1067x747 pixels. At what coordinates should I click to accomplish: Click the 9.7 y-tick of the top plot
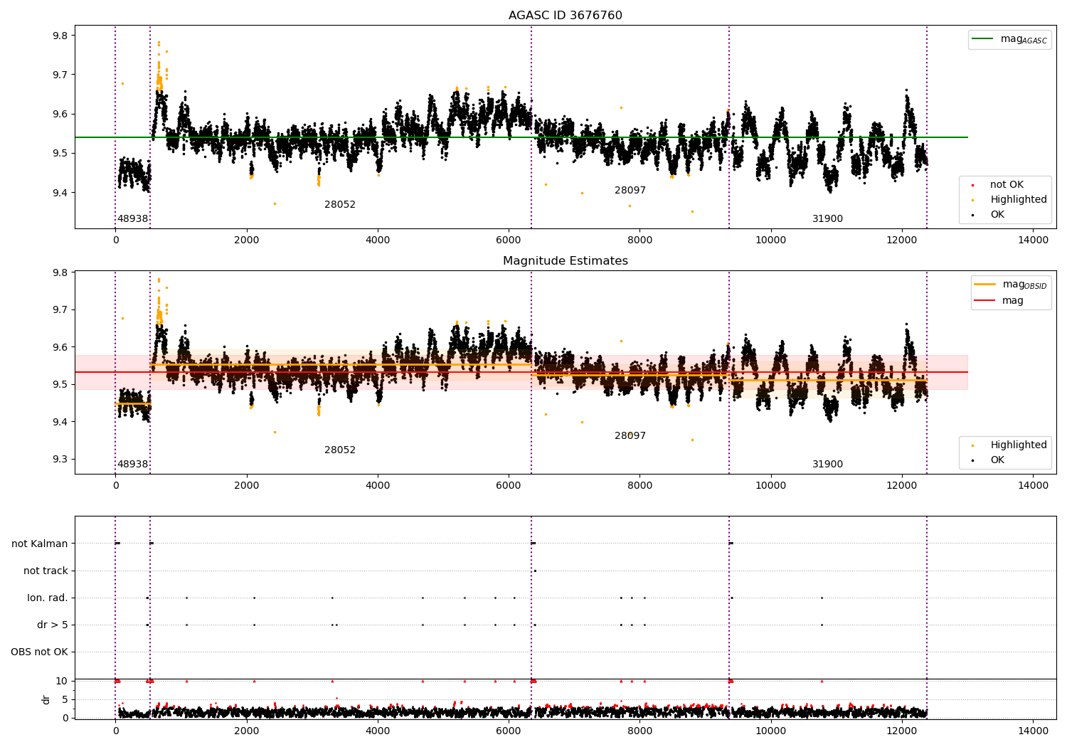(x=60, y=75)
